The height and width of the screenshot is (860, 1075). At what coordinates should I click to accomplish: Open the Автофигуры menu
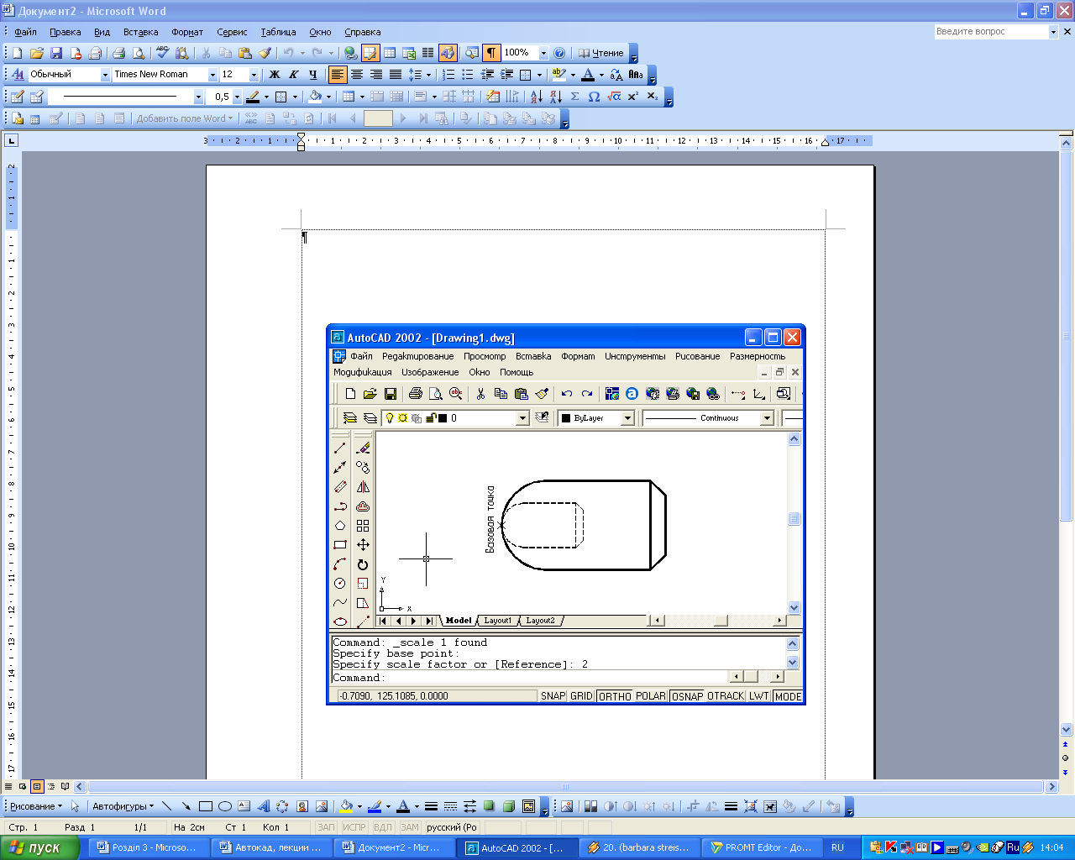click(123, 806)
